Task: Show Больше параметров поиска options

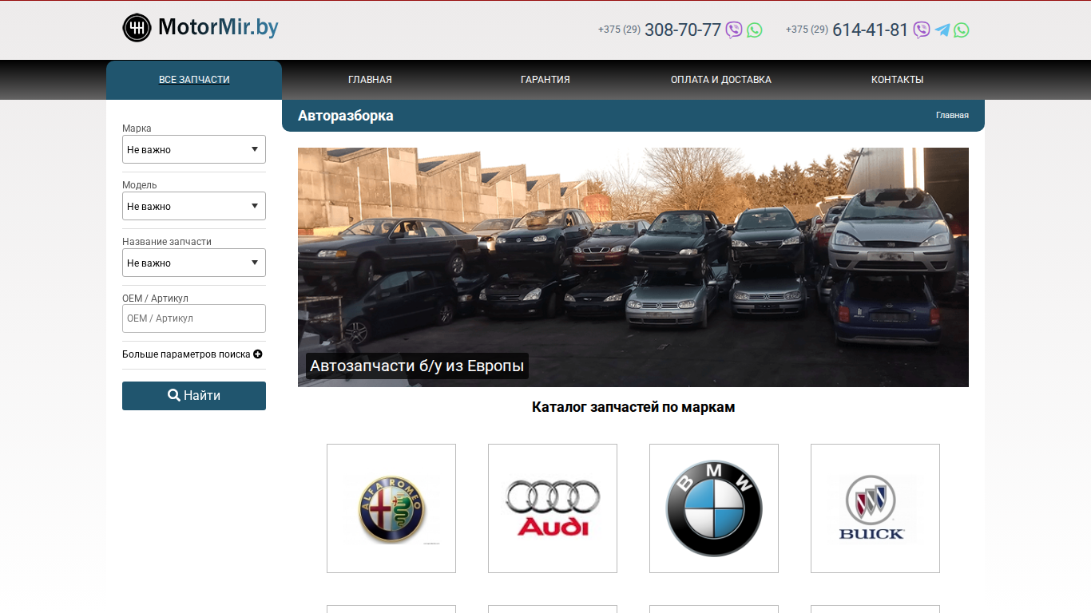Action: click(x=192, y=354)
